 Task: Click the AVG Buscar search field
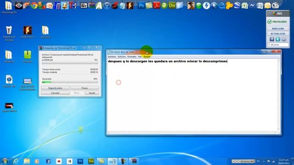pyautogui.click(x=278, y=45)
